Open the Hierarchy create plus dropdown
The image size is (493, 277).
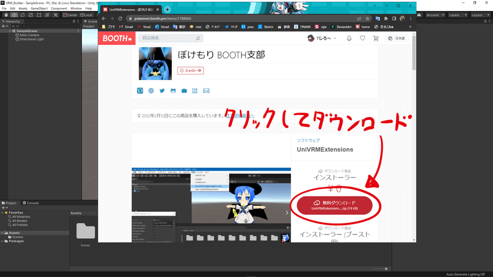click(x=5, y=26)
